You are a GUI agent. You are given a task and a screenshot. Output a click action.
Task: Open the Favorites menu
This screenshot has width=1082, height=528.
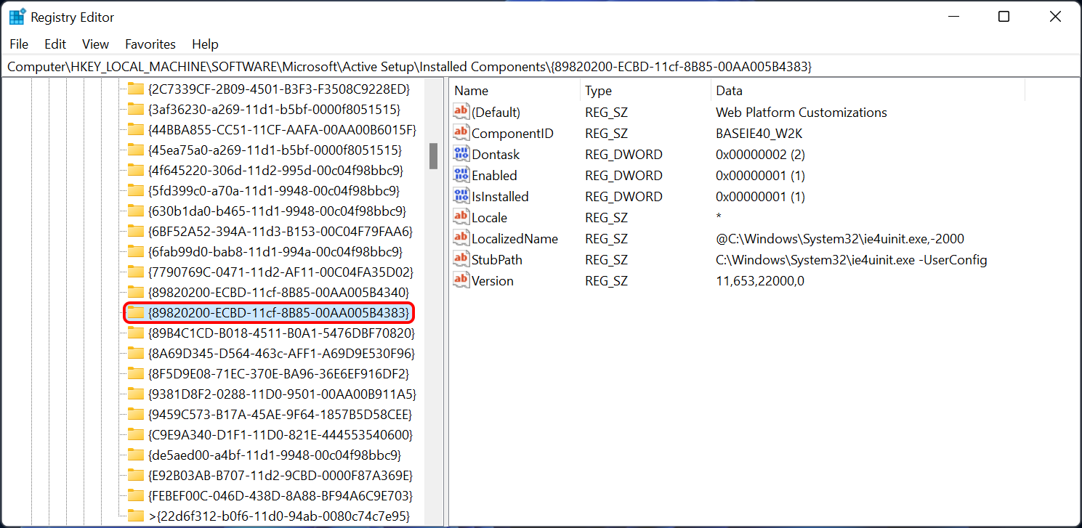[150, 44]
